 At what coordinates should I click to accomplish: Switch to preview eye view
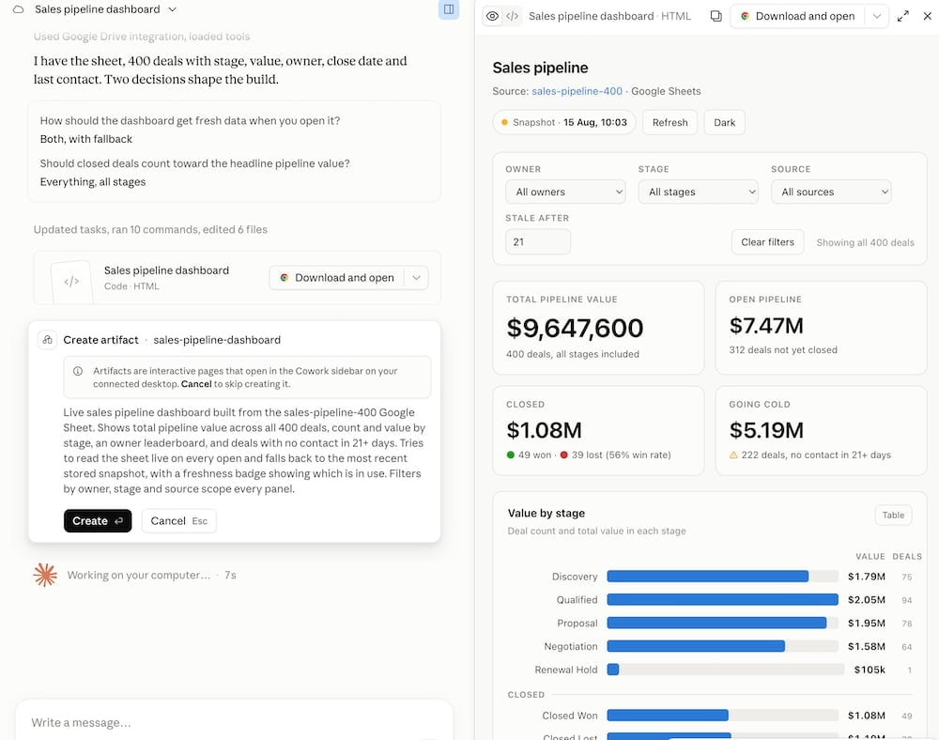tap(492, 16)
